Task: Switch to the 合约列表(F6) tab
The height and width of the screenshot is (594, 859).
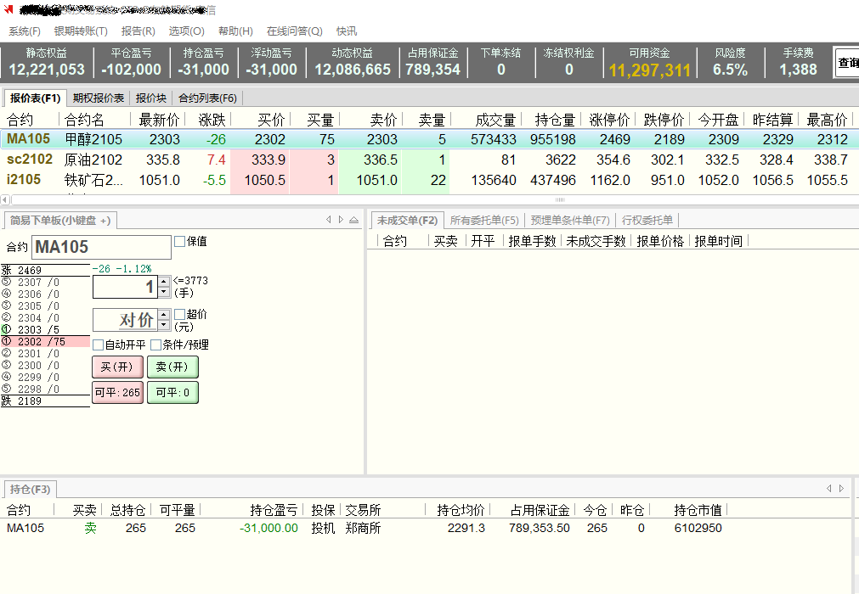Action: (x=207, y=98)
